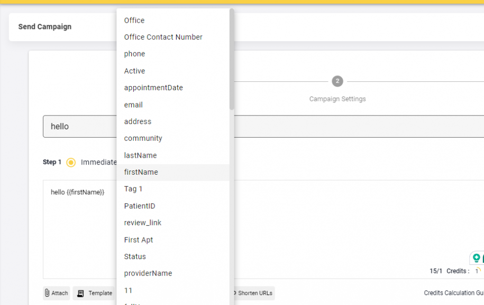Click into the hello campaign name field

79,126
